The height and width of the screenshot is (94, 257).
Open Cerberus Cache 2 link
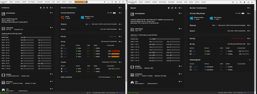coord(66,72)
